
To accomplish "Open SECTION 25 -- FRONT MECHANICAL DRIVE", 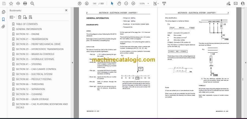I will (38, 44).
